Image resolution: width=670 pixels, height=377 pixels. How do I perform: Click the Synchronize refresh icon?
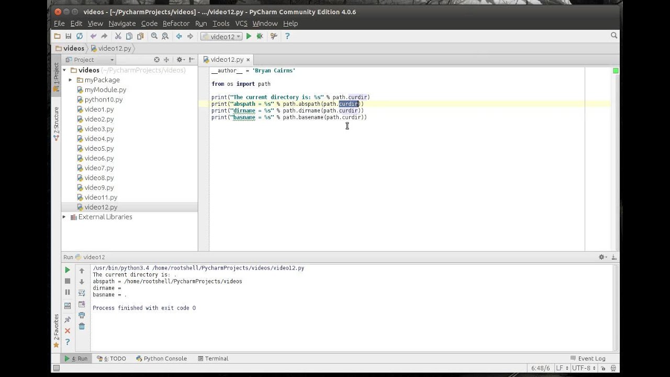coord(80,36)
